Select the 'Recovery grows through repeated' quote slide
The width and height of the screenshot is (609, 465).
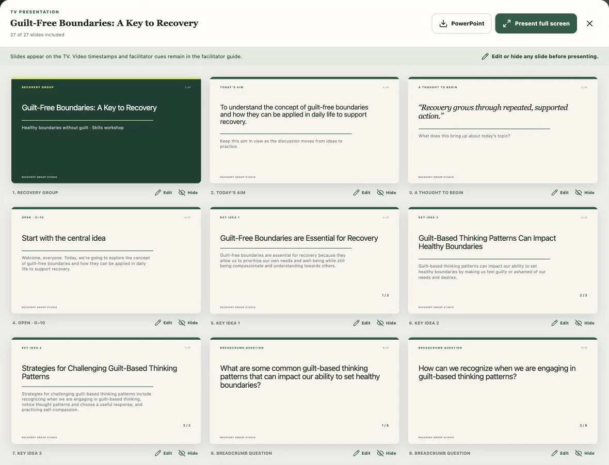[x=503, y=130]
